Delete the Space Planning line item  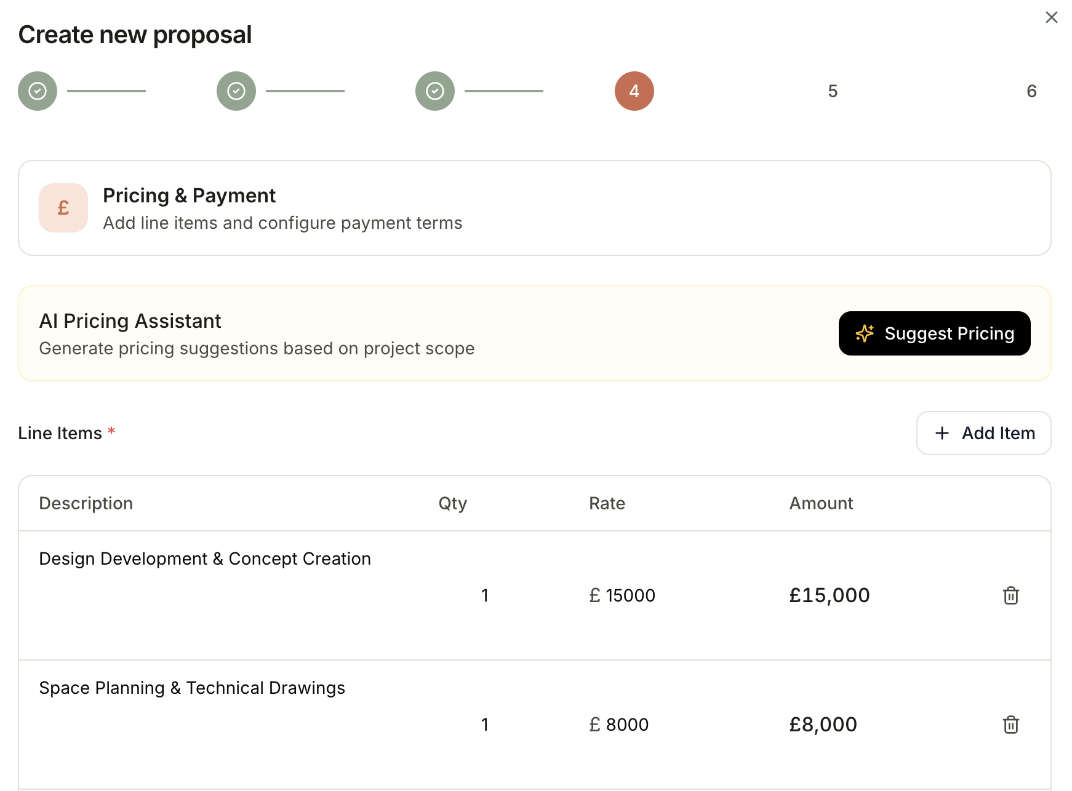(1010, 724)
